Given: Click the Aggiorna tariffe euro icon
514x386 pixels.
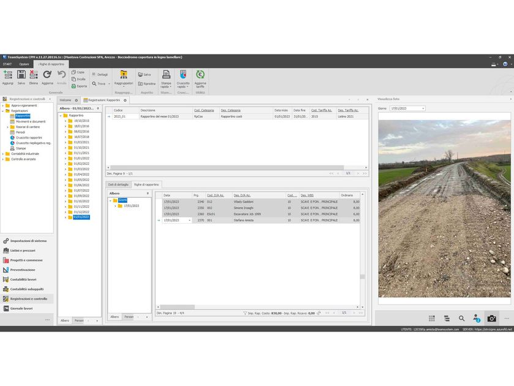Looking at the screenshot, I should click(200, 75).
